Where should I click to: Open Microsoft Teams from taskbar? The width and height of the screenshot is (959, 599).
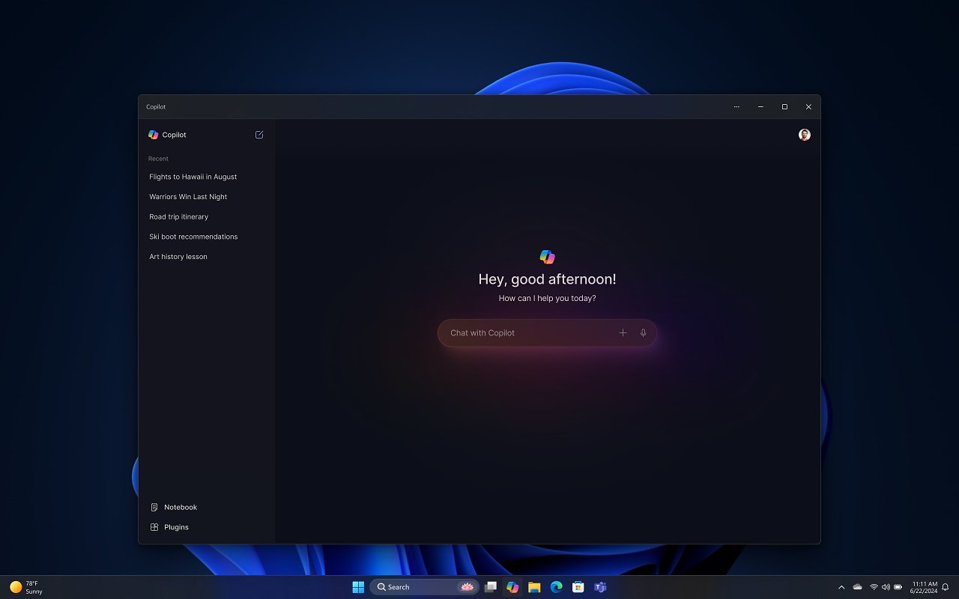(x=600, y=587)
